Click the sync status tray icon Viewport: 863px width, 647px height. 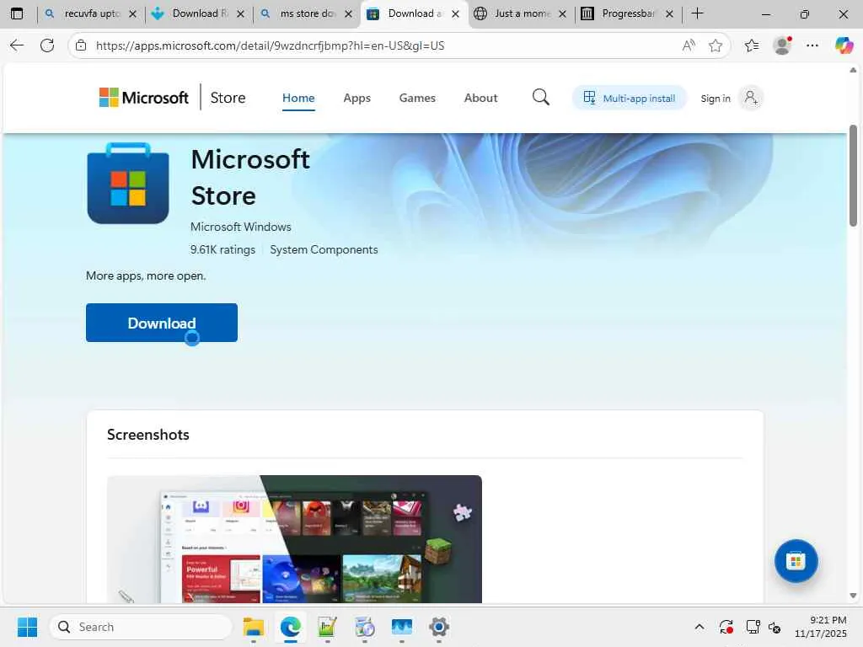(x=726, y=627)
